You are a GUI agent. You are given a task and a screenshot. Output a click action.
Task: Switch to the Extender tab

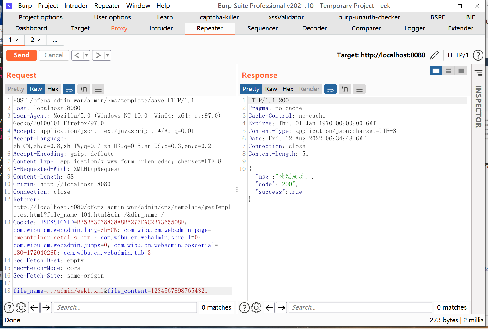click(461, 28)
